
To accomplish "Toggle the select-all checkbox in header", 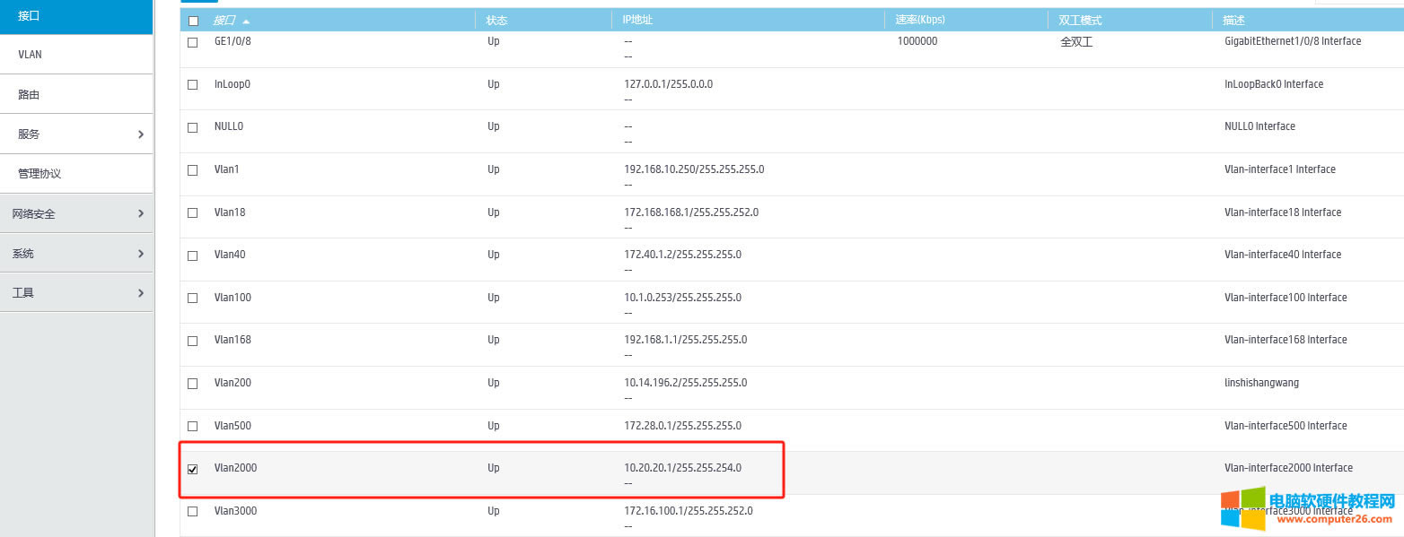I will click(x=193, y=21).
